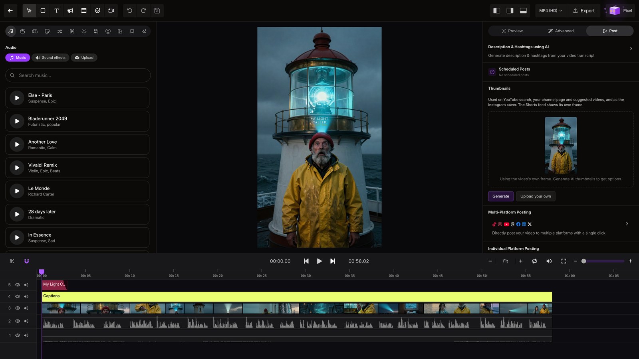
Task: Expand Description & Hashtags using AI
Action: pyautogui.click(x=631, y=49)
